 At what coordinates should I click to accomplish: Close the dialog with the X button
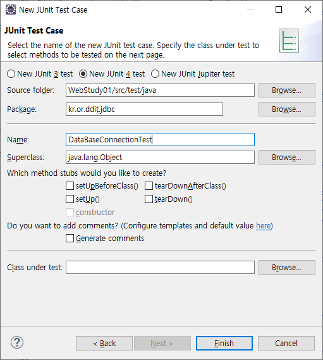click(x=308, y=9)
